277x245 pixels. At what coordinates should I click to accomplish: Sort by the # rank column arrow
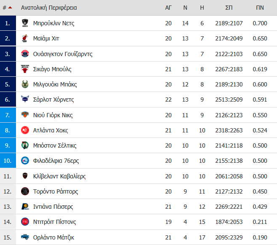click(x=10, y=8)
